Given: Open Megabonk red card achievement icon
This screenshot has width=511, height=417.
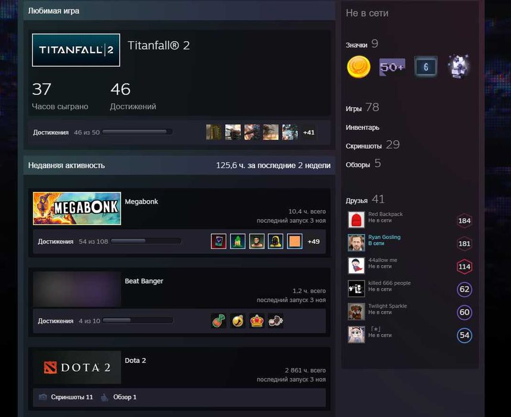Looking at the screenshot, I should (x=219, y=241).
